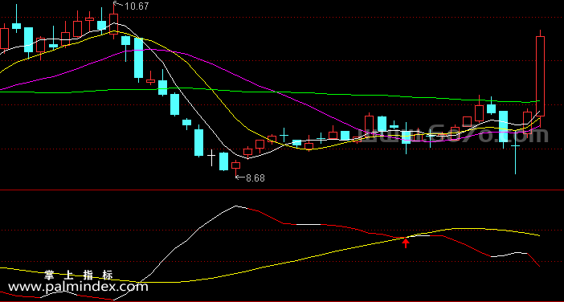Click the large red candlestick at far right
The image size is (564, 302).
(x=540, y=76)
